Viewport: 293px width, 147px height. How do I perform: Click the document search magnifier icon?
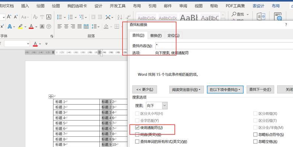click(278, 17)
